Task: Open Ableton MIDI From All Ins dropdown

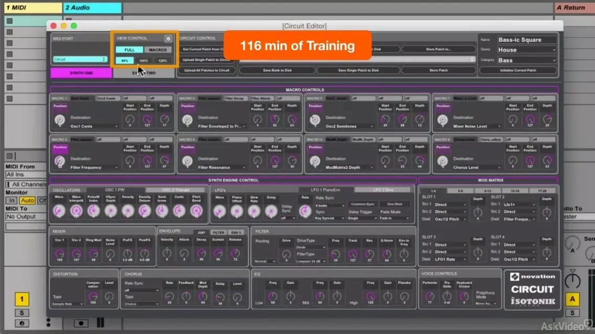Action: [x=26, y=174]
